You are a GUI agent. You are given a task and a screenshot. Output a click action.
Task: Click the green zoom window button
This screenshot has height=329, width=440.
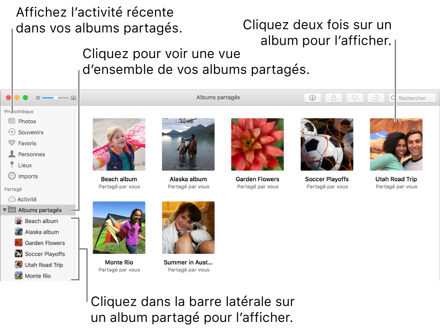pyautogui.click(x=26, y=98)
